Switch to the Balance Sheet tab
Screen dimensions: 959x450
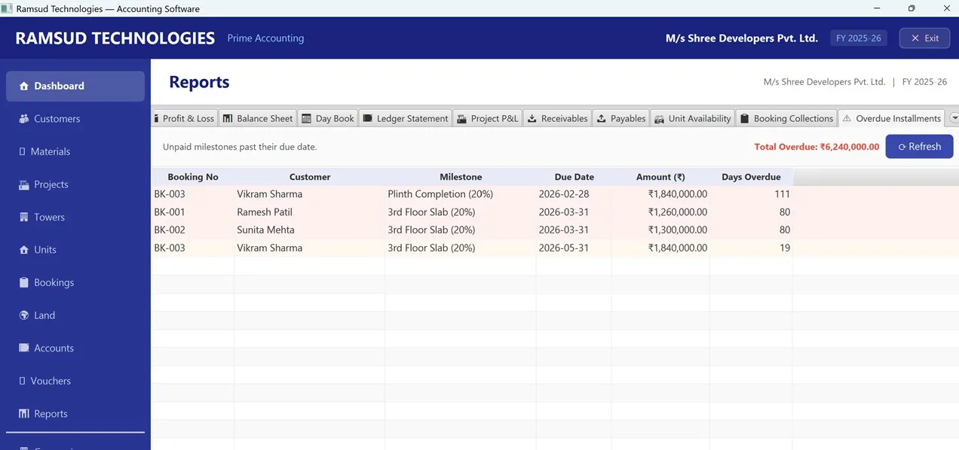tap(258, 118)
